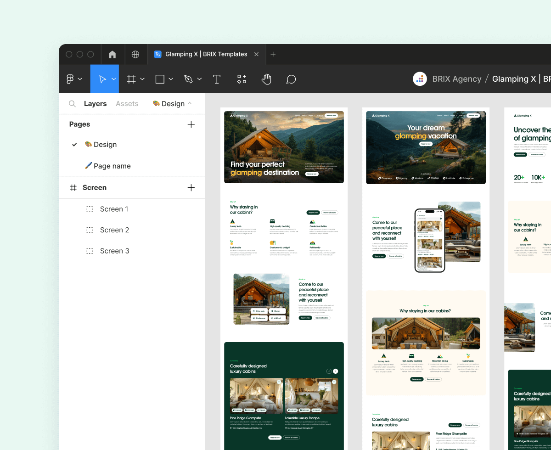Click the BRIX Agency breadcrumb link
This screenshot has height=450, width=551.
coord(456,79)
